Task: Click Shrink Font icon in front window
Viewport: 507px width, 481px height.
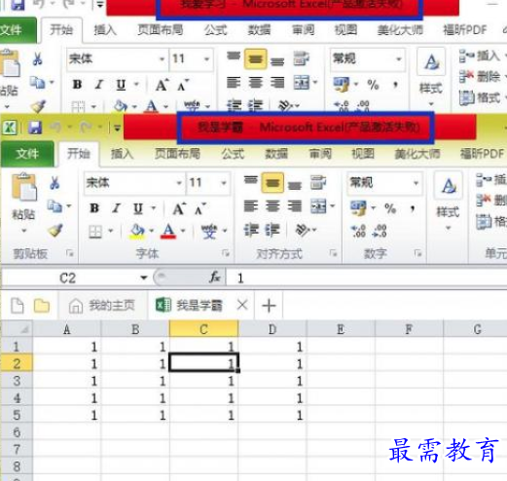Action: pos(200,208)
